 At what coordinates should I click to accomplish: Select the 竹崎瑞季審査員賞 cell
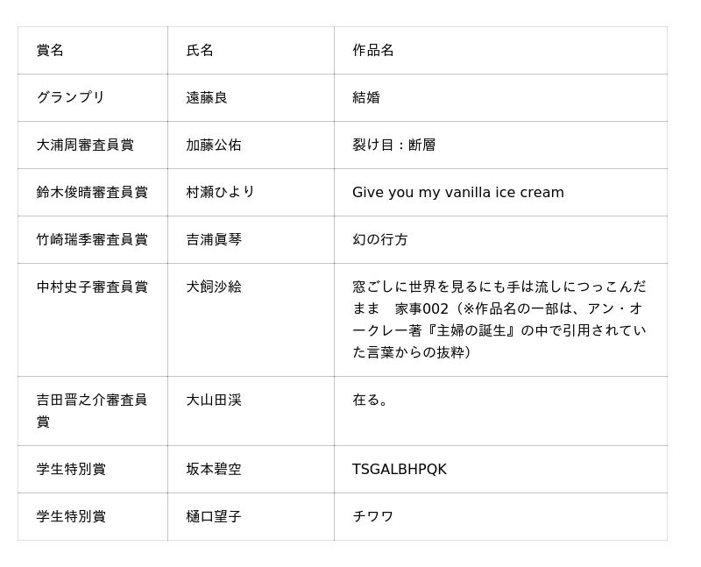point(92,240)
